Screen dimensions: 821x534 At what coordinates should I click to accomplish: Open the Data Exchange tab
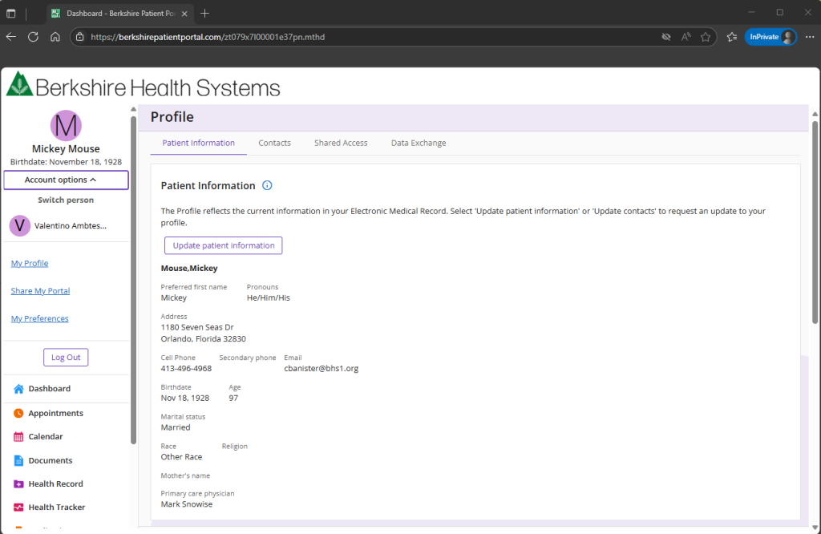tap(419, 143)
